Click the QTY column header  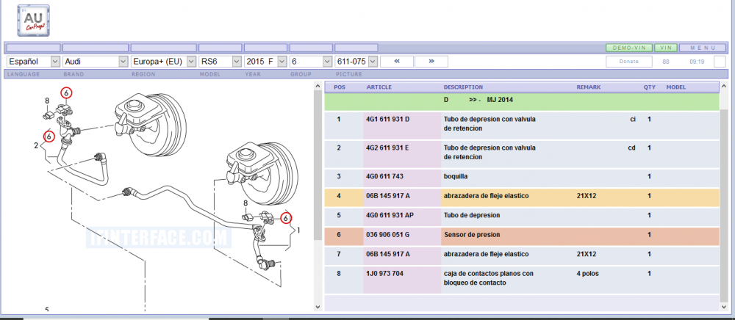[649, 87]
